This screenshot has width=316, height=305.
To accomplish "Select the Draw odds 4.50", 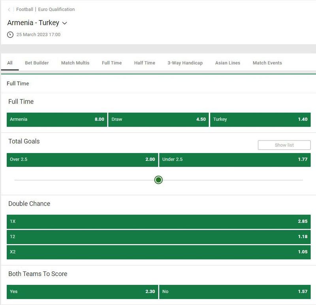I will pos(158,119).
